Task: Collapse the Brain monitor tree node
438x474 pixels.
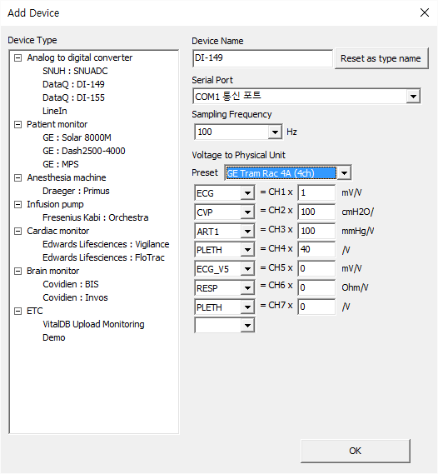Action: coord(18,272)
